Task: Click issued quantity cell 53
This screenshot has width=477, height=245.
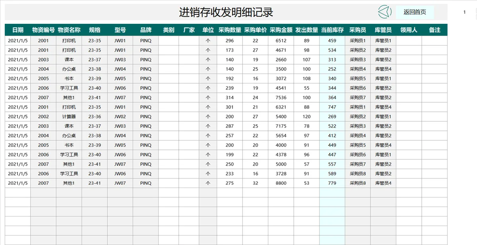Action: pos(306,183)
